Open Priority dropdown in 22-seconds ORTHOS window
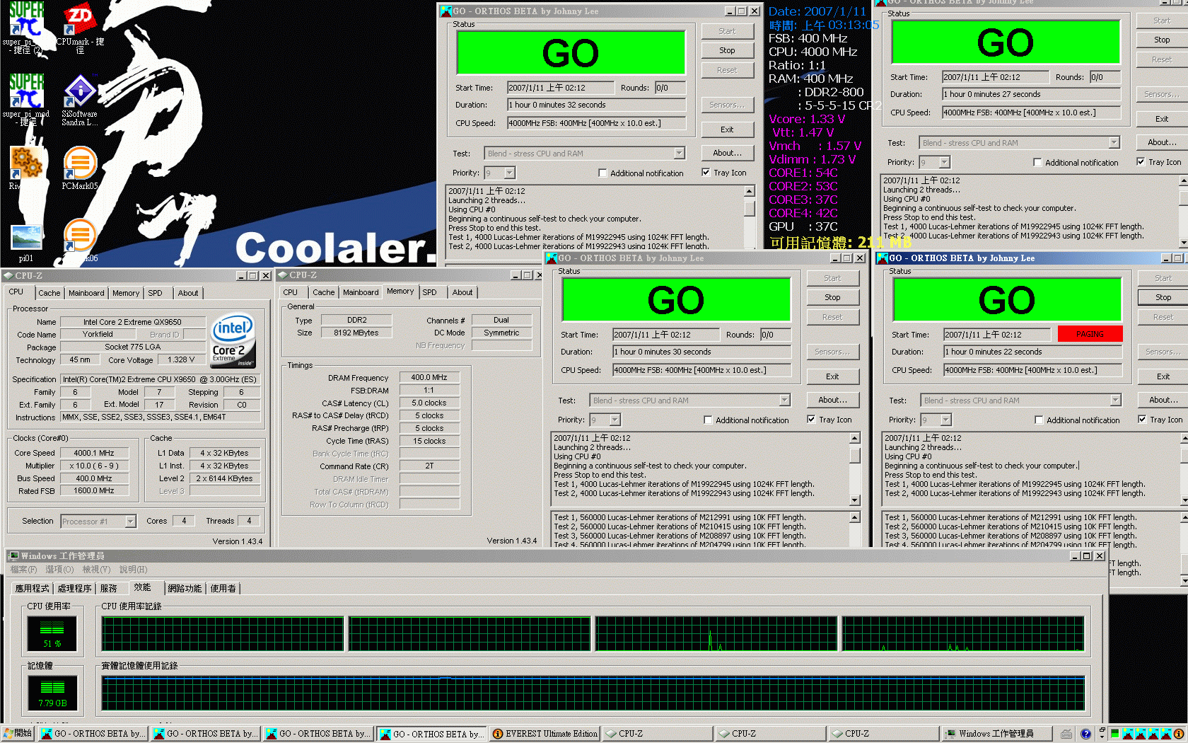The width and height of the screenshot is (1188, 743). point(946,420)
